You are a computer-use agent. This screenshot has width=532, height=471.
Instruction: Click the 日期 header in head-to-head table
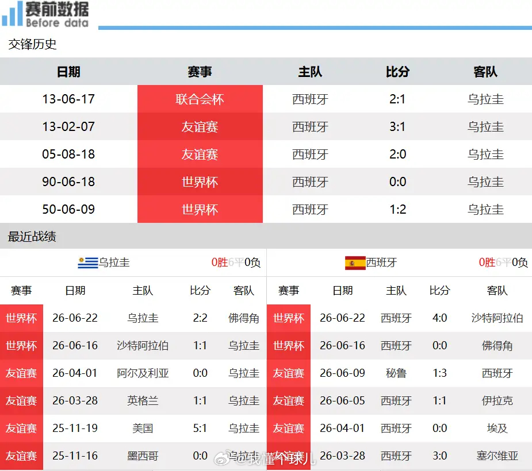click(68, 72)
